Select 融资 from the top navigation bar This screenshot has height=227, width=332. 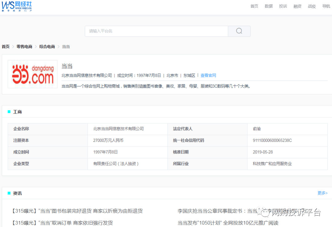point(297,6)
